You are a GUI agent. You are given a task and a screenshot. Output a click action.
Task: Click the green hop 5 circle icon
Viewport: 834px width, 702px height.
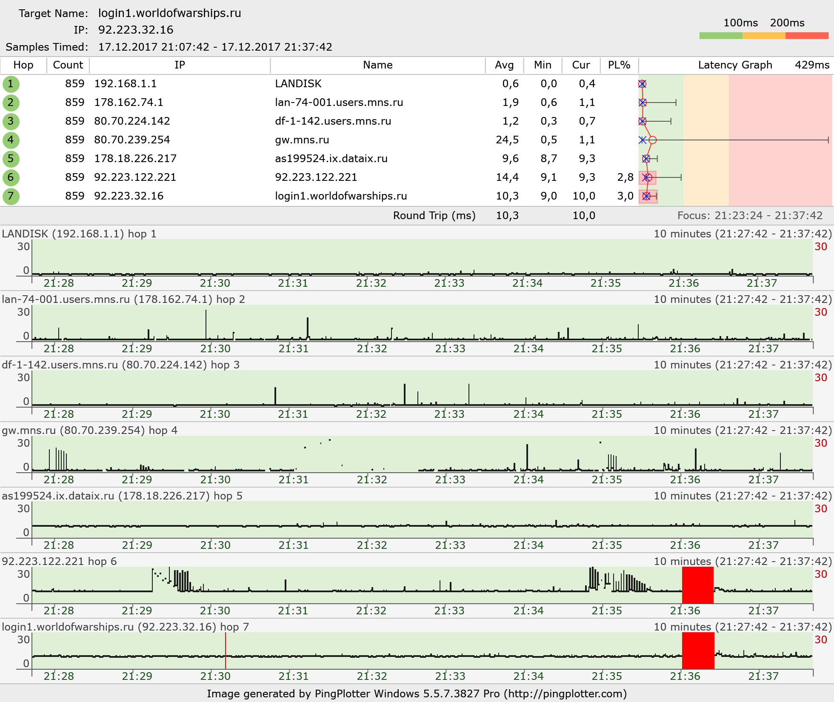coord(11,159)
